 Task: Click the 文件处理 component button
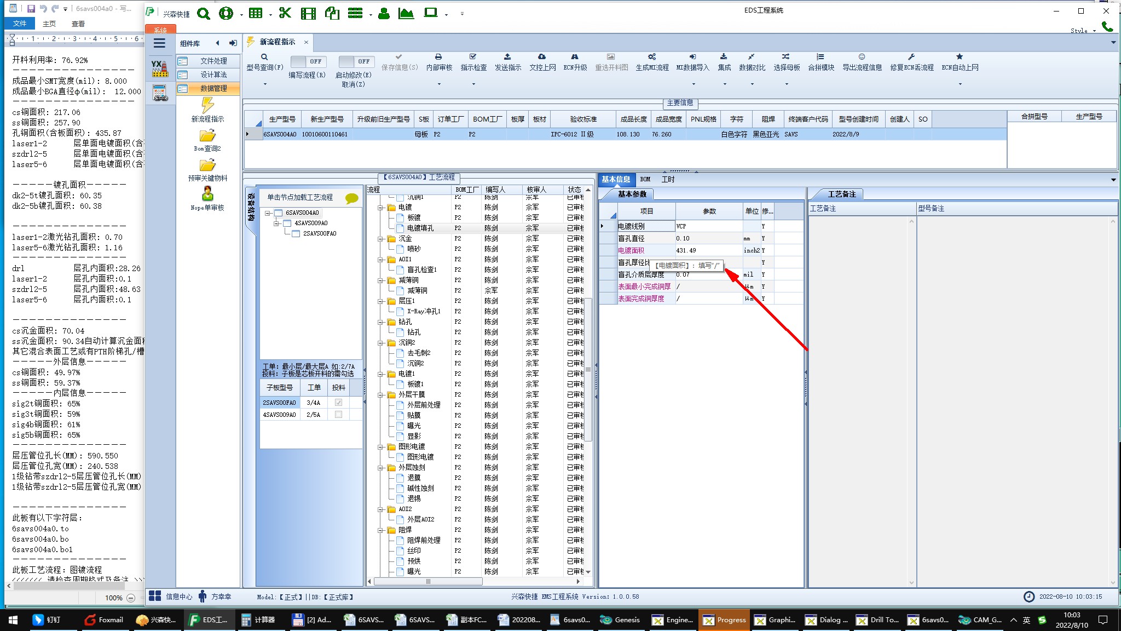tap(213, 61)
